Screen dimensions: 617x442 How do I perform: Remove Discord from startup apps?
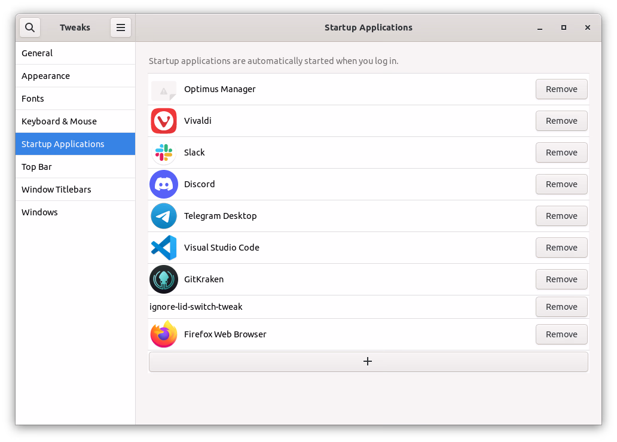tap(561, 184)
